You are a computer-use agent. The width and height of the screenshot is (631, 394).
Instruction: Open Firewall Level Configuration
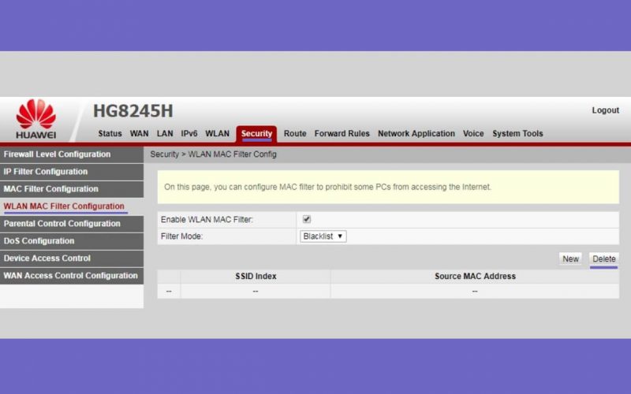(72, 154)
